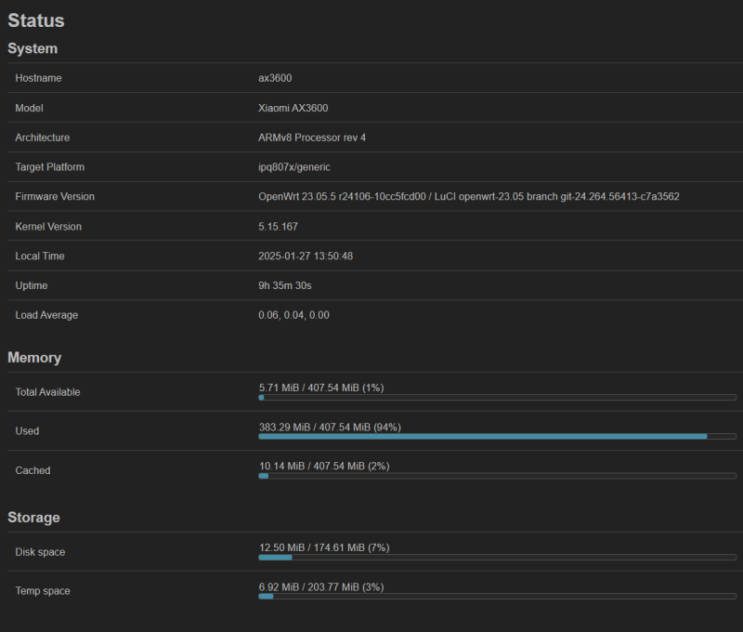Viewport: 743px width, 632px height.
Task: Select the Status page heading
Action: 36,20
